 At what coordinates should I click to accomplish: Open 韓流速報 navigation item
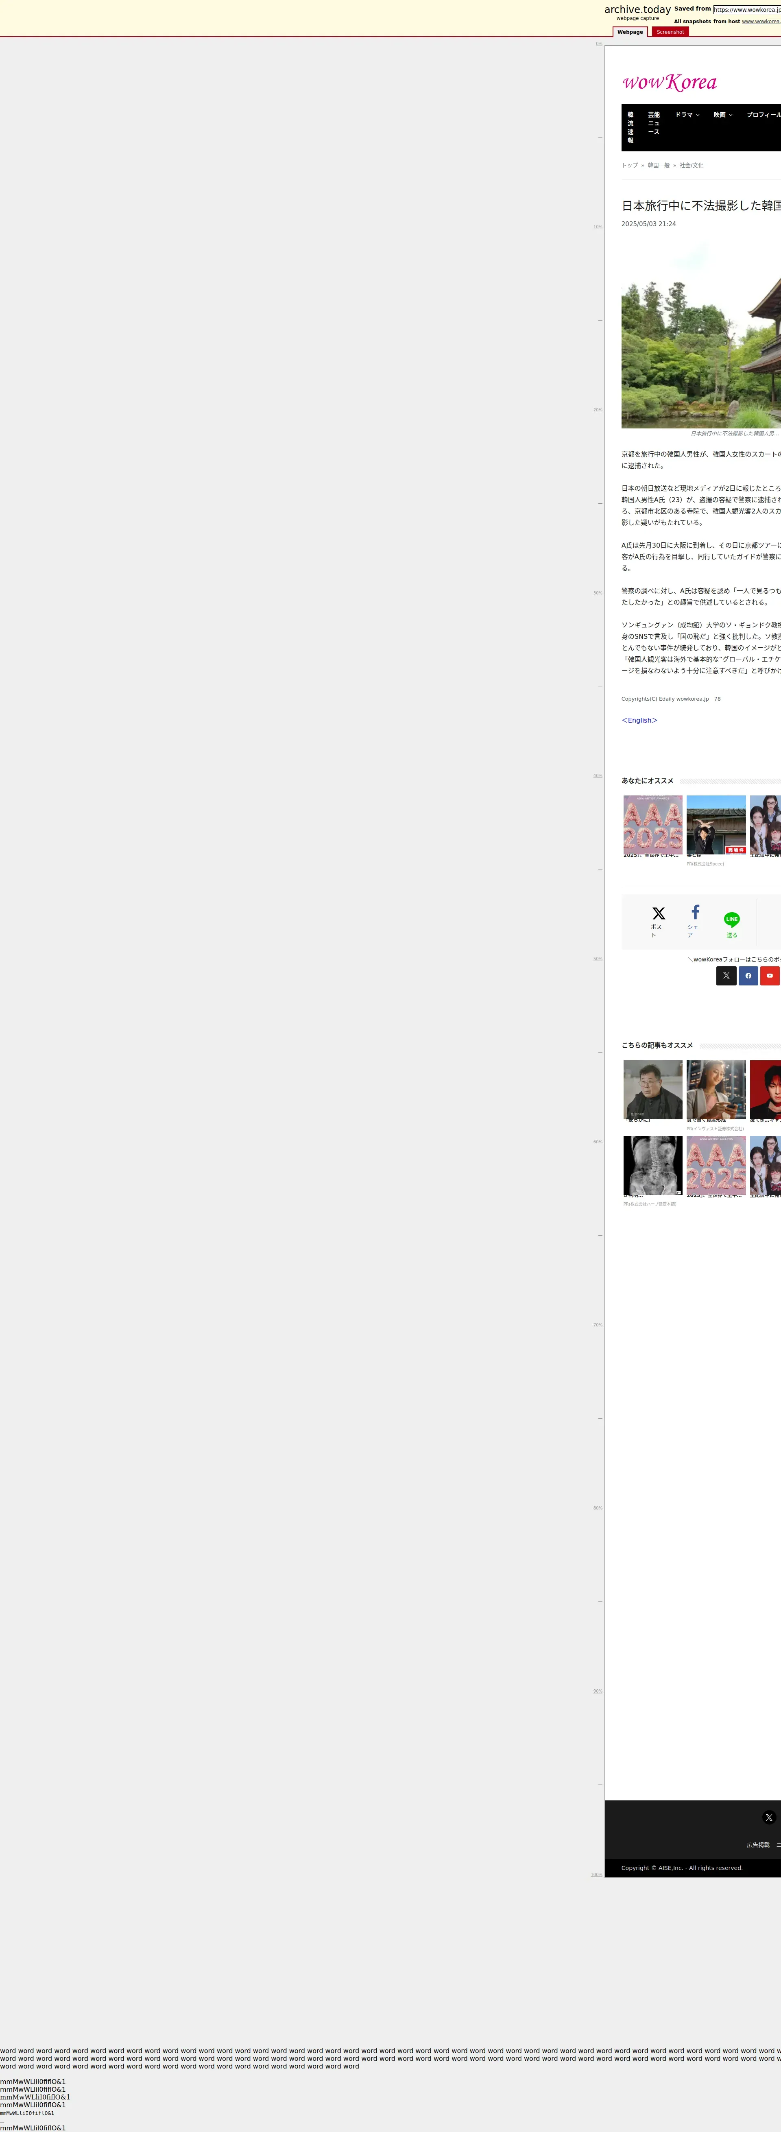click(x=630, y=127)
